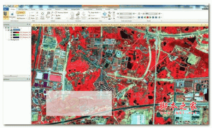Open the Manage Data ribbon tab
This screenshot has width=212, height=128.
[x=23, y=9]
